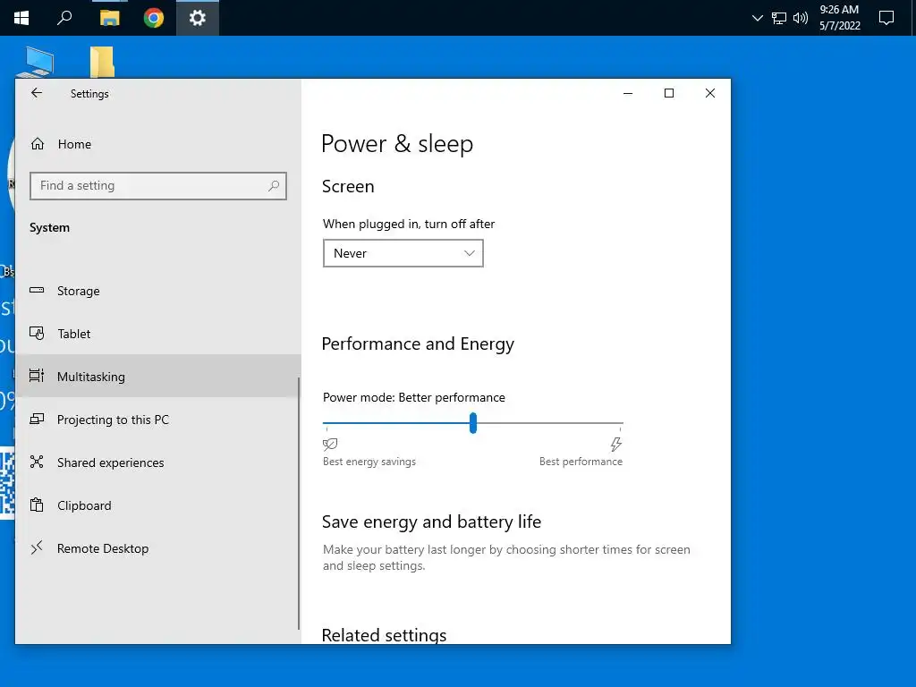Click the Best energy savings leaf icon

tap(330, 444)
